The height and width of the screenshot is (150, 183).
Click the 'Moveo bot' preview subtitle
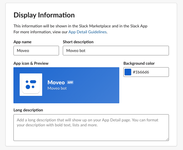(x=57, y=88)
